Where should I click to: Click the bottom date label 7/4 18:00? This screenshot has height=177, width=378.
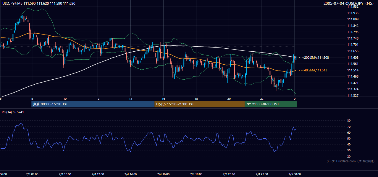(x=196, y=174)
